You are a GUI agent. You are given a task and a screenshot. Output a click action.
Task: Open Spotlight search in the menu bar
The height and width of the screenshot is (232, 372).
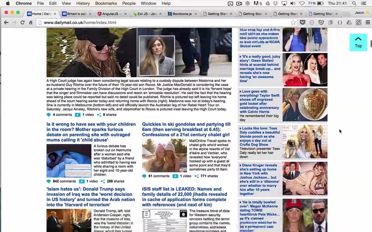click(x=354, y=3)
